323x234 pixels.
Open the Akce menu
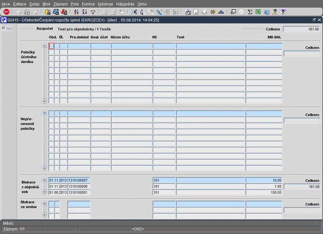(6, 4)
